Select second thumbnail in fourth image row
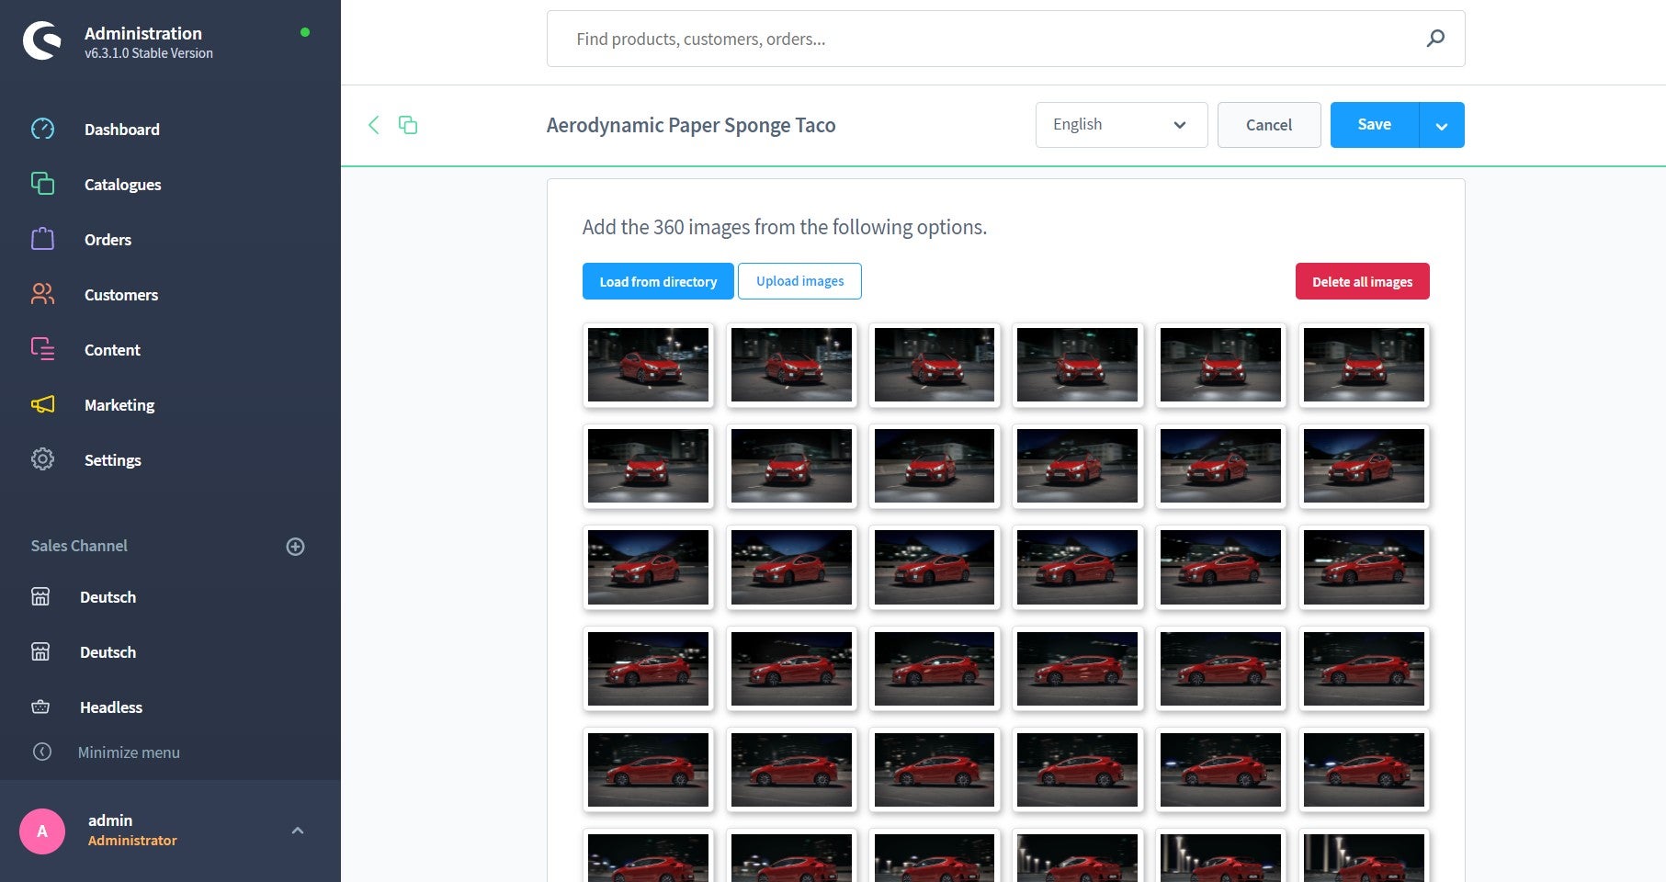This screenshot has width=1666, height=882. (791, 668)
